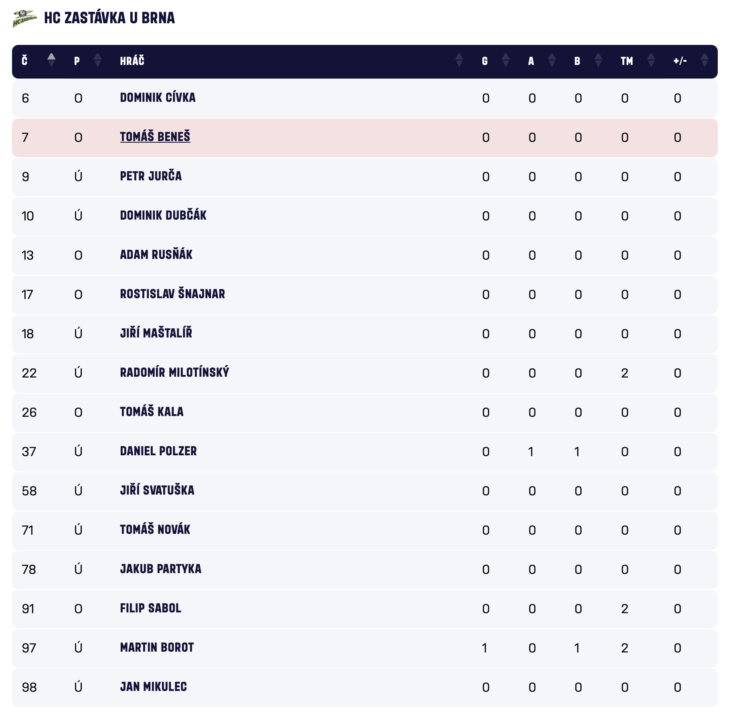Select Martin Borot row name
729x715 pixels.
[157, 648]
